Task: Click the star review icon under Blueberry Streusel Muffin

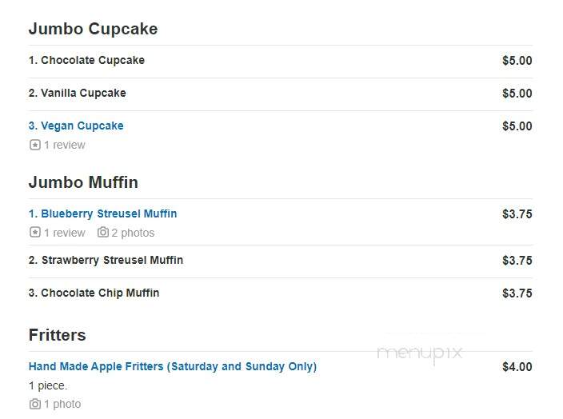Action: [35, 233]
